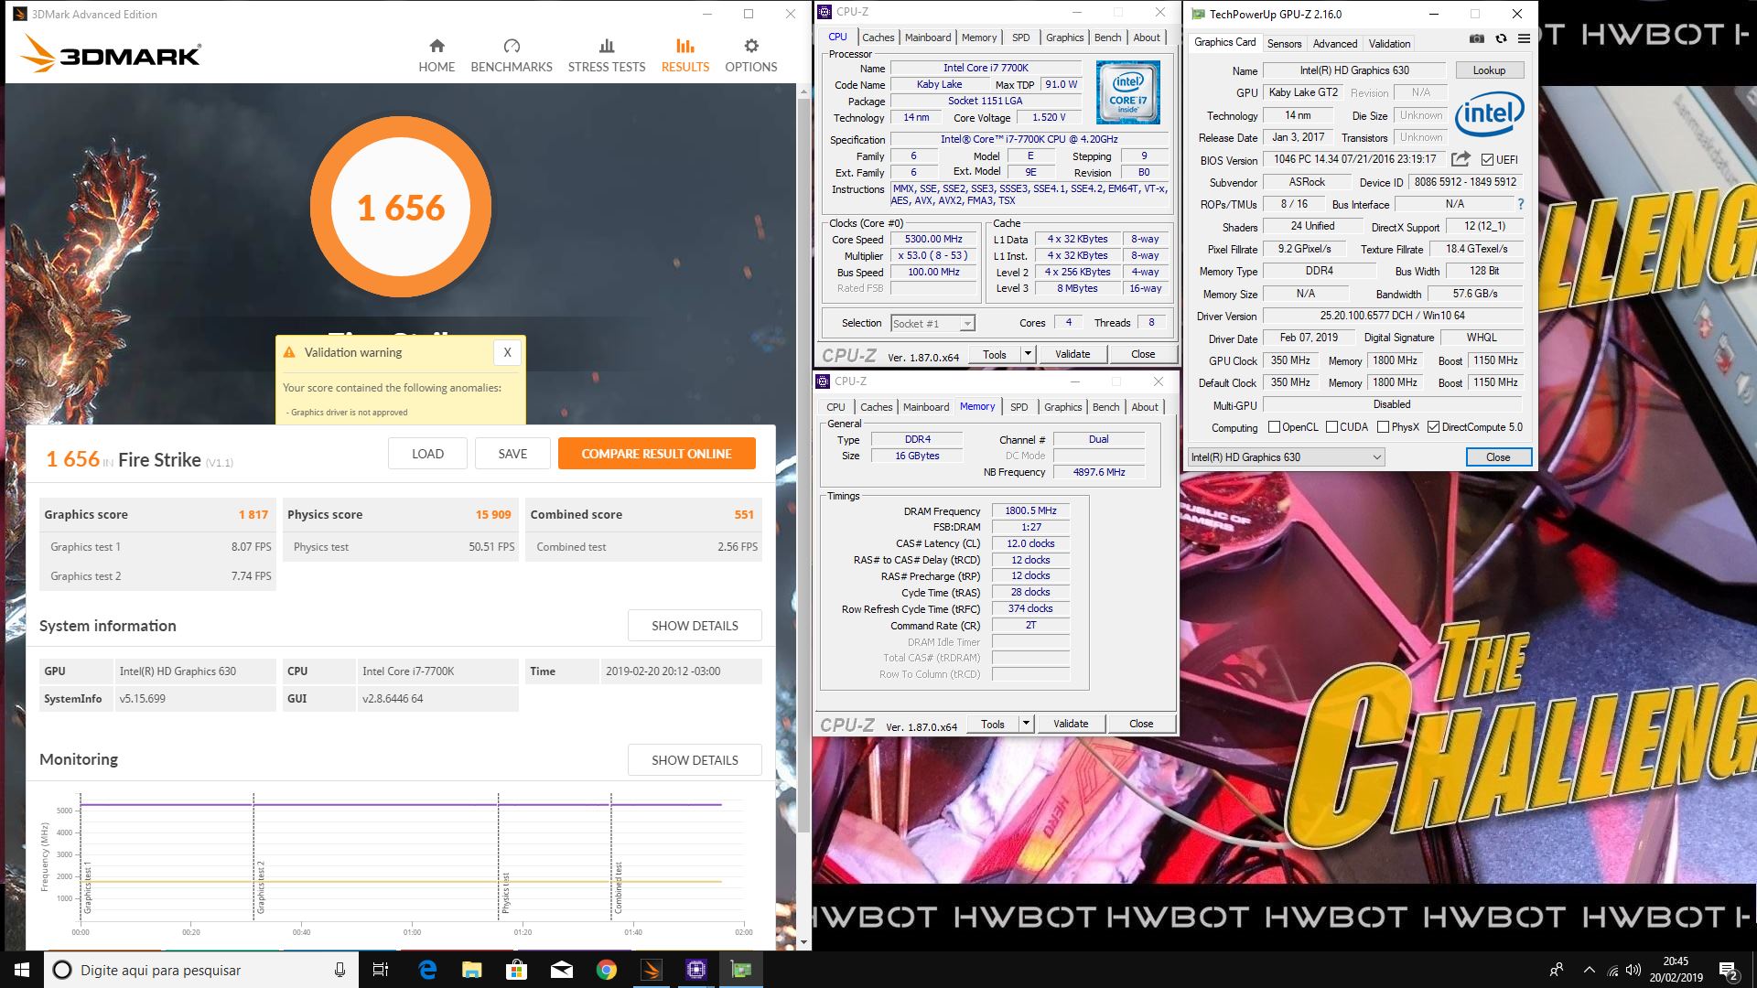The width and height of the screenshot is (1757, 988).
Task: Refresh GPU-Z data with the refresh icon
Action: [x=1501, y=38]
